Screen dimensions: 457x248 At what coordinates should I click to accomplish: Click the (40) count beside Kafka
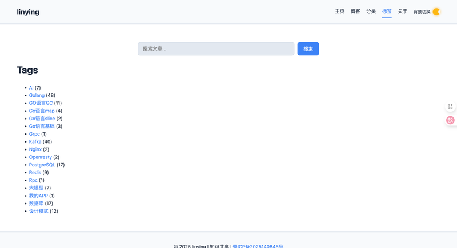click(x=47, y=141)
